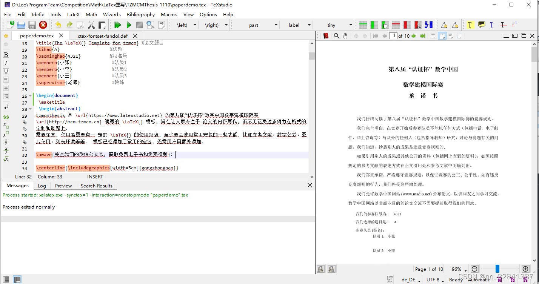Remove a table column with the red column icon
The height and width of the screenshot is (284, 539).
407,25
